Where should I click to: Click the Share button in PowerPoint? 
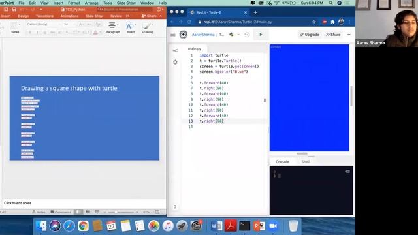tap(150, 16)
